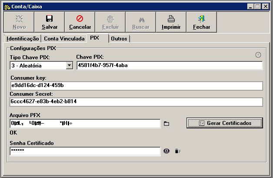Screen dimensions: 273x178
Task: Select the Outros tab
Action: (x=119, y=39)
